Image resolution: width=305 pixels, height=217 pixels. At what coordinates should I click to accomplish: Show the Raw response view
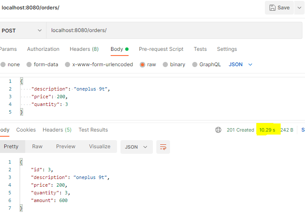37,147
